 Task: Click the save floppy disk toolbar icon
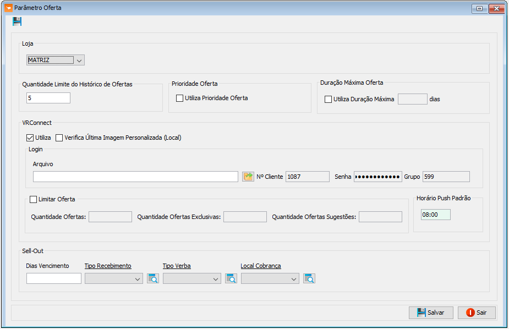point(17,22)
